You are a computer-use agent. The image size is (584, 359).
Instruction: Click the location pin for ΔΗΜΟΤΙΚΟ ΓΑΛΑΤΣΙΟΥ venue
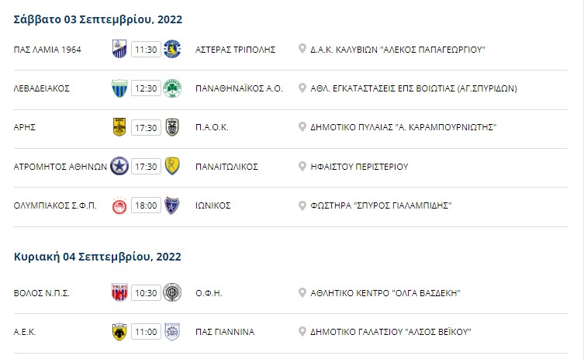[x=302, y=331]
